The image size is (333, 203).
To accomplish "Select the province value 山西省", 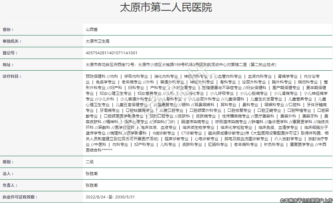I will 92,30.
